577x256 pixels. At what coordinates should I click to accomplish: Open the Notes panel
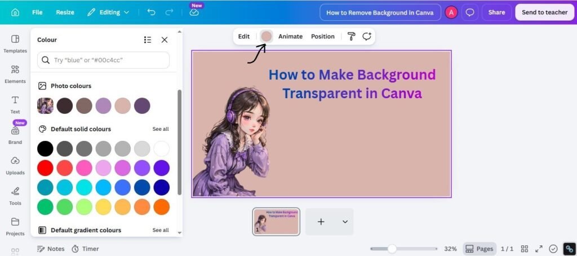pyautogui.click(x=51, y=249)
